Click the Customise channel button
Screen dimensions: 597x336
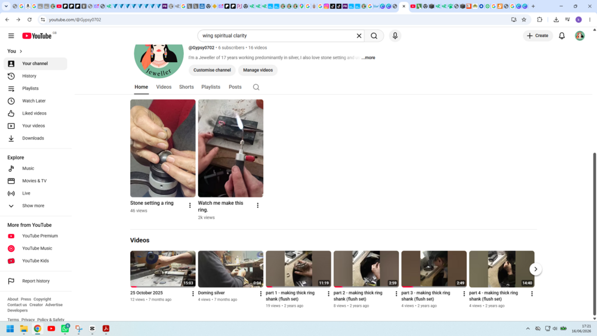click(x=212, y=70)
